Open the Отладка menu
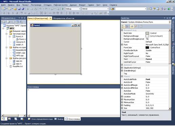This screenshot has width=175, height=126. [x=47, y=5]
